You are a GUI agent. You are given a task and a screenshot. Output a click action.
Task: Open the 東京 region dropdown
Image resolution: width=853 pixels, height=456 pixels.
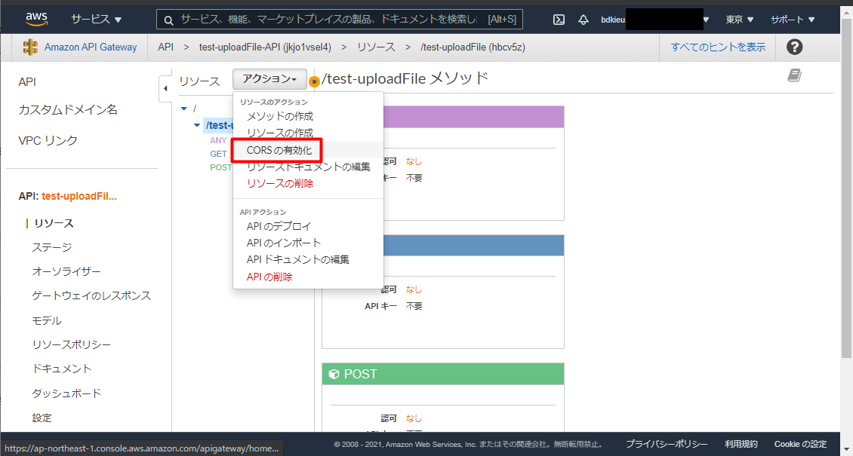(x=740, y=20)
